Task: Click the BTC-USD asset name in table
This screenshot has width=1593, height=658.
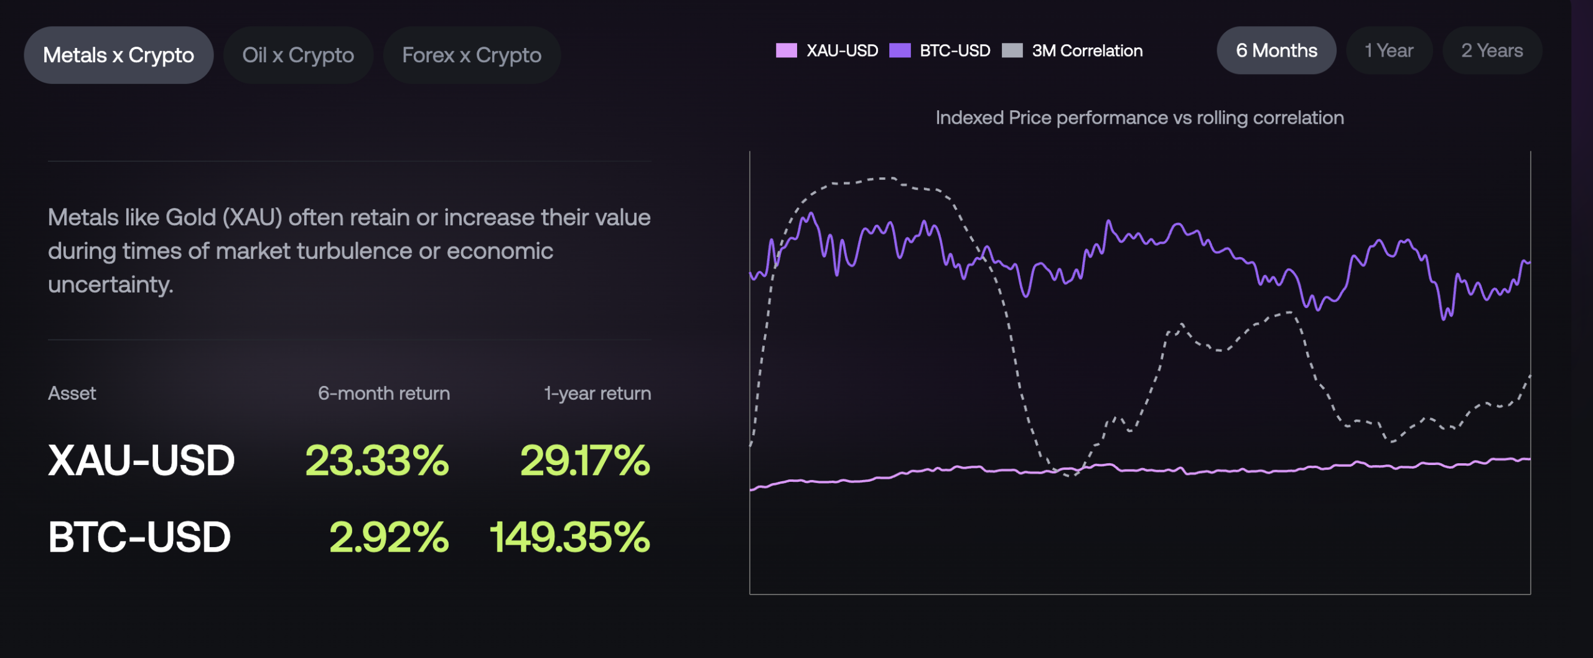Action: (139, 537)
